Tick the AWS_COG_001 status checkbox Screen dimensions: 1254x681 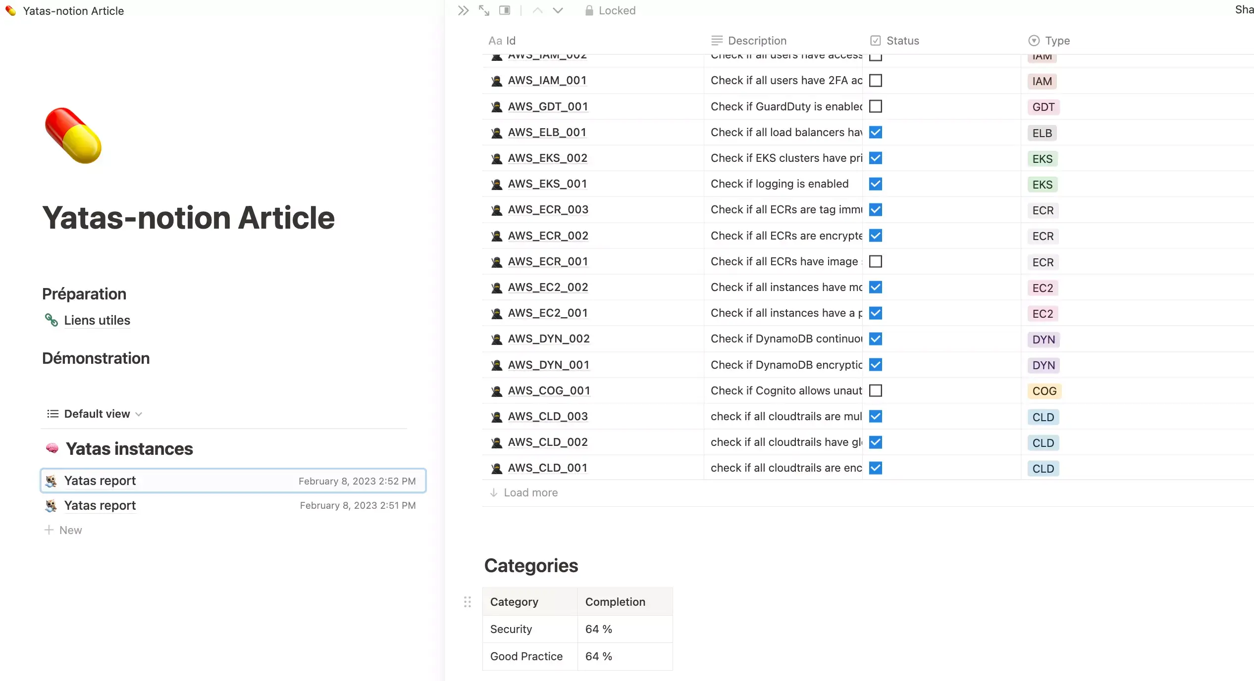pyautogui.click(x=876, y=390)
